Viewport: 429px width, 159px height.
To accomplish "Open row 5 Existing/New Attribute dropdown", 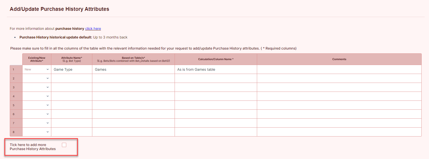I will click(37, 105).
